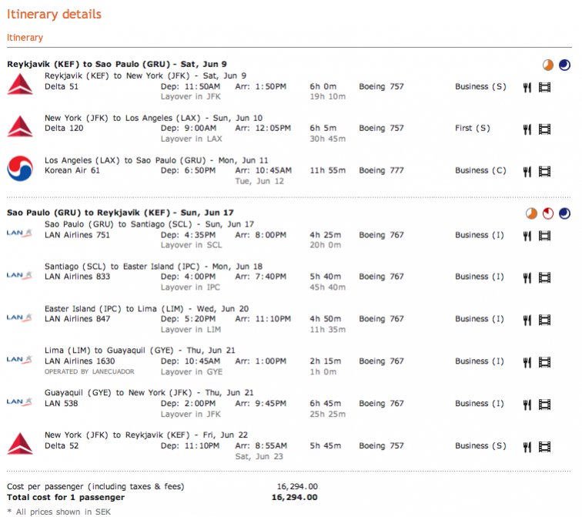Viewport: 582px width, 517px height.
Task: Click the LAN logo beside LAN Airlines 833
Action: 18,275
